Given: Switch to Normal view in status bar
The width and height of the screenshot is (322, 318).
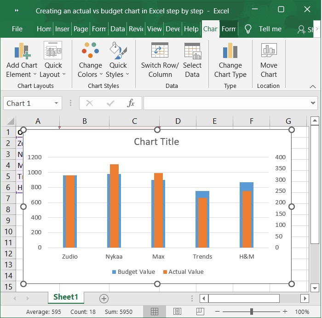Looking at the screenshot, I should (155, 312).
